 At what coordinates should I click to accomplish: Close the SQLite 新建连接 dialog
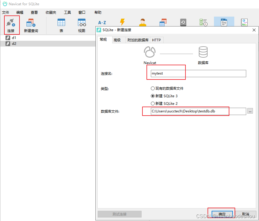(x=254, y=30)
